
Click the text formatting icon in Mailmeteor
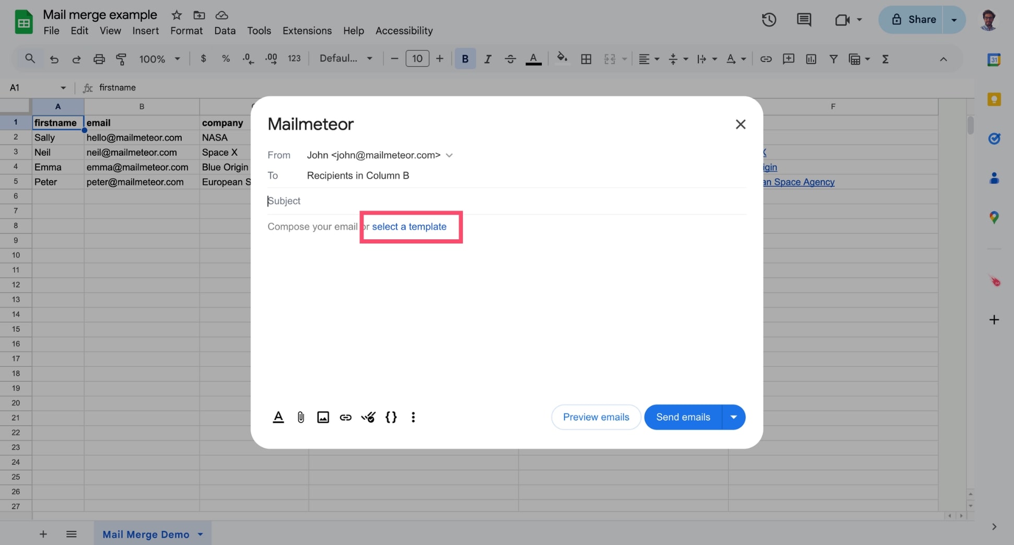coord(278,417)
